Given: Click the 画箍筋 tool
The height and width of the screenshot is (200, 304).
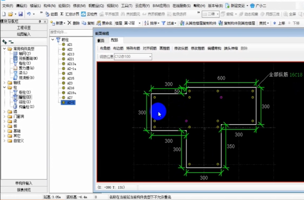Looking at the screenshot, I should pyautogui.click(x=165, y=48).
